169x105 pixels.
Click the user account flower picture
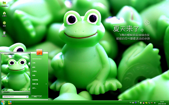[x=39, y=52]
